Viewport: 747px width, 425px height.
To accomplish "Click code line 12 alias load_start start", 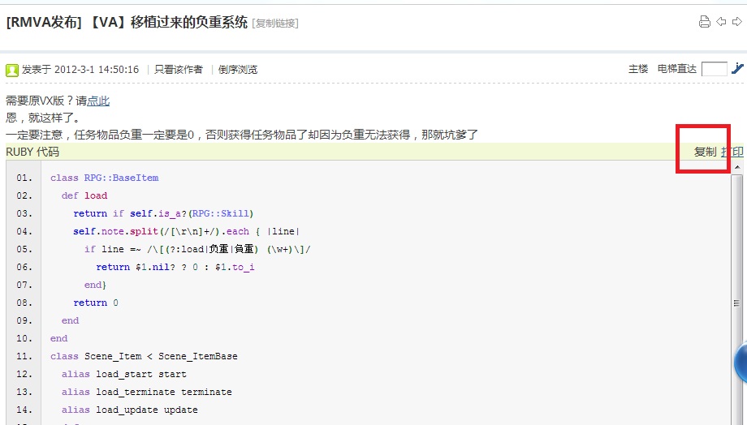I will [124, 374].
